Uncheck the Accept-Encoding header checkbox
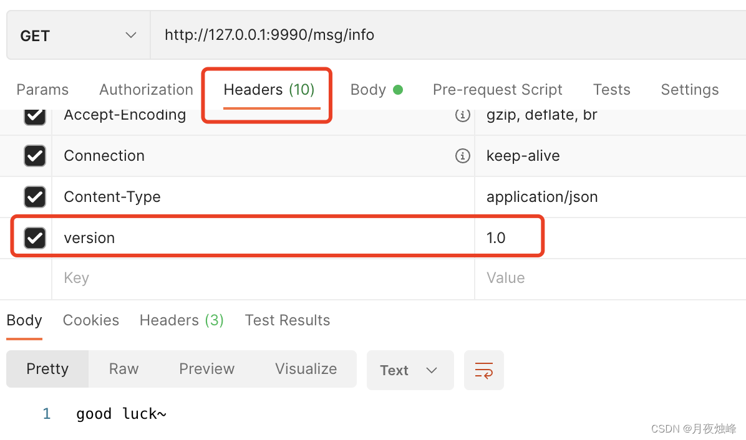The image size is (746, 440). [35, 115]
